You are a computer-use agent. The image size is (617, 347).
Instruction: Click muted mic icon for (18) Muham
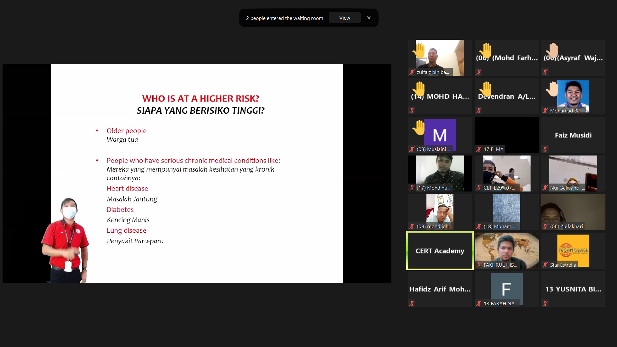pyautogui.click(x=479, y=227)
